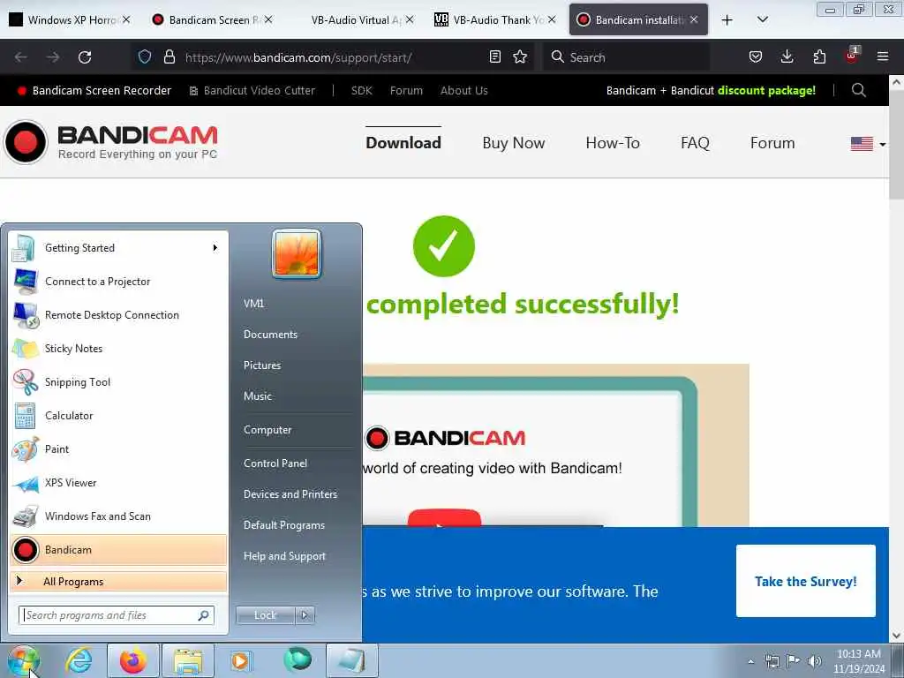Viewport: 904px width, 678px height.
Task: Launch Calculator from Start menu
Action: [x=118, y=415]
